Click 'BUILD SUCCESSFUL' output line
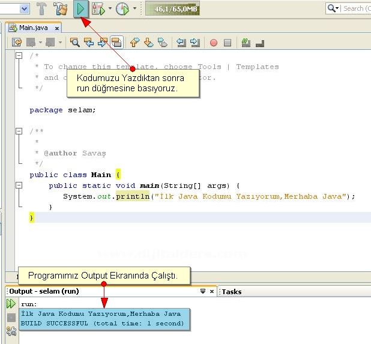The width and height of the screenshot is (371, 344). [x=102, y=324]
